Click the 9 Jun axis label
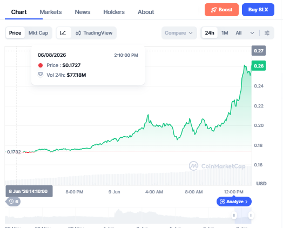283x228 pixels. tap(114, 192)
